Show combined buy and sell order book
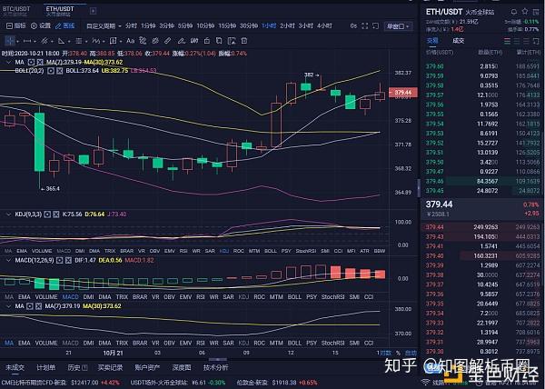 [x=508, y=42]
